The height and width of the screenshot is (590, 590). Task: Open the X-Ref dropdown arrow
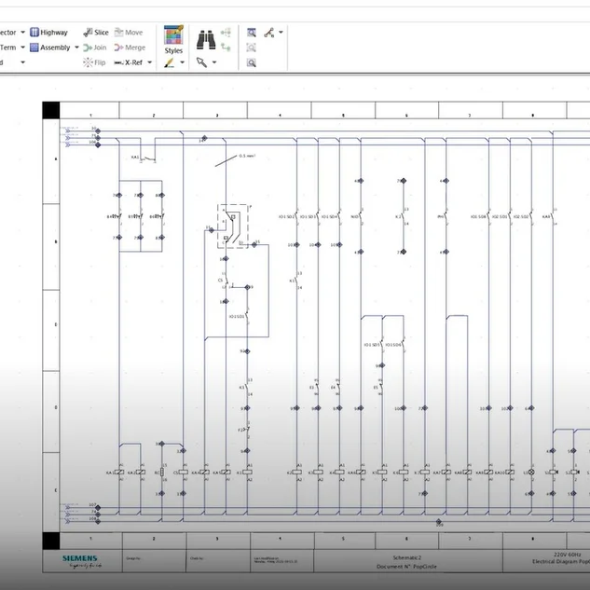[150, 62]
